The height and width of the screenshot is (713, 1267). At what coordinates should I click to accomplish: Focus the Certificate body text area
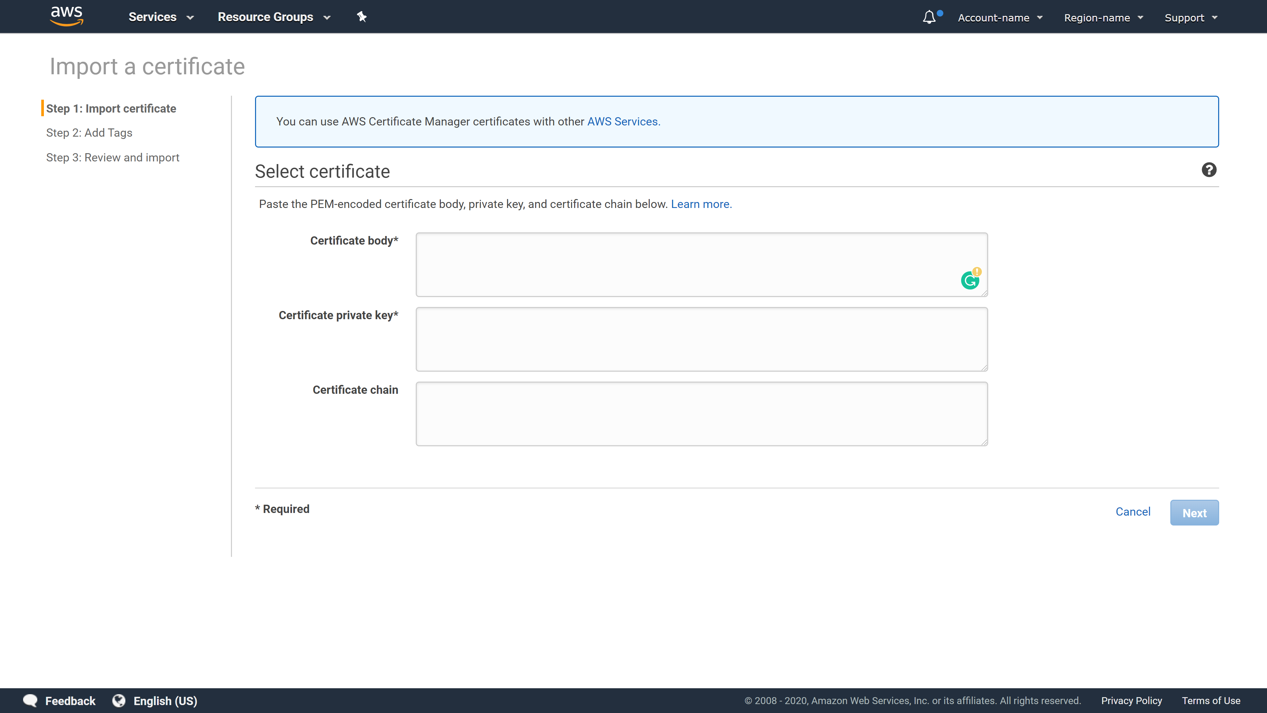point(701,265)
